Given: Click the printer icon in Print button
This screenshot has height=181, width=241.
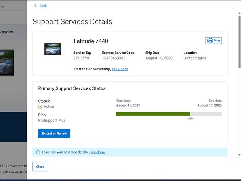Looking at the screenshot, I should [x=210, y=41].
